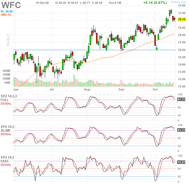
Task: Select the Jul marker on the time axis
Action: point(52,89)
